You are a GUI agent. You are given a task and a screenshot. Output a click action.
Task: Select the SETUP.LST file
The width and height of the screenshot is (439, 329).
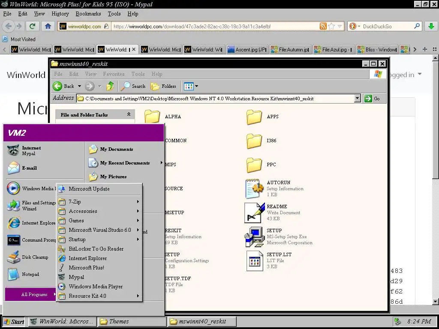[x=269, y=260]
